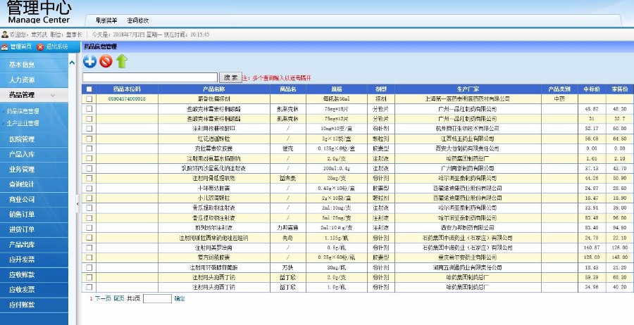
Task: Toggle the select-all checkbox in table header
Action: (x=89, y=89)
